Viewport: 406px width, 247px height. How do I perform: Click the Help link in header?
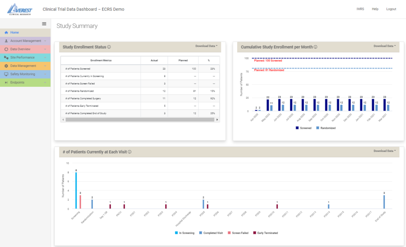(375, 9)
